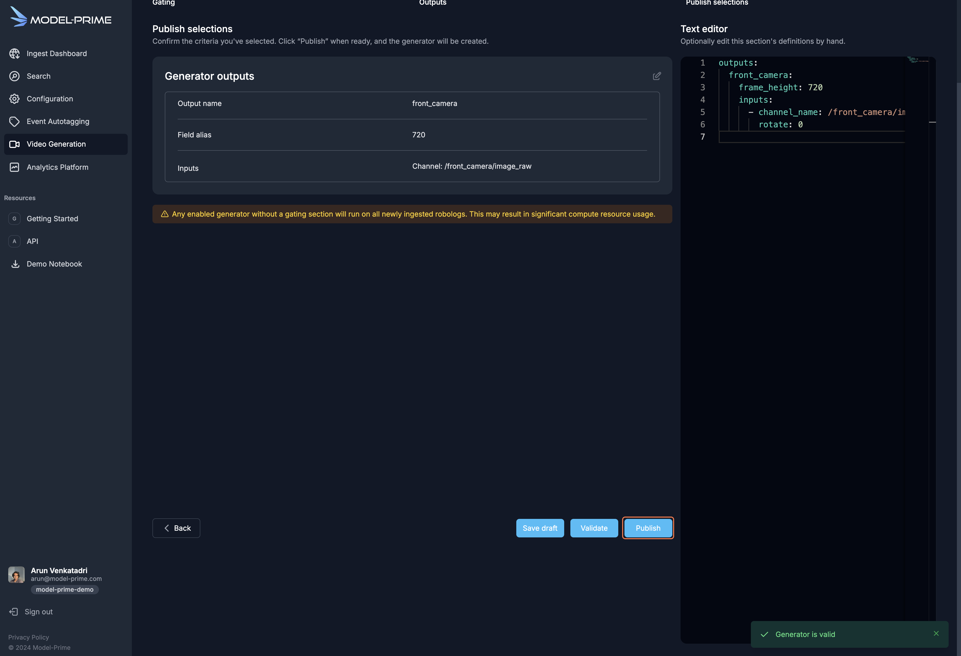Edit Generator outputs with pencil icon
The image size is (961, 656).
(x=657, y=76)
